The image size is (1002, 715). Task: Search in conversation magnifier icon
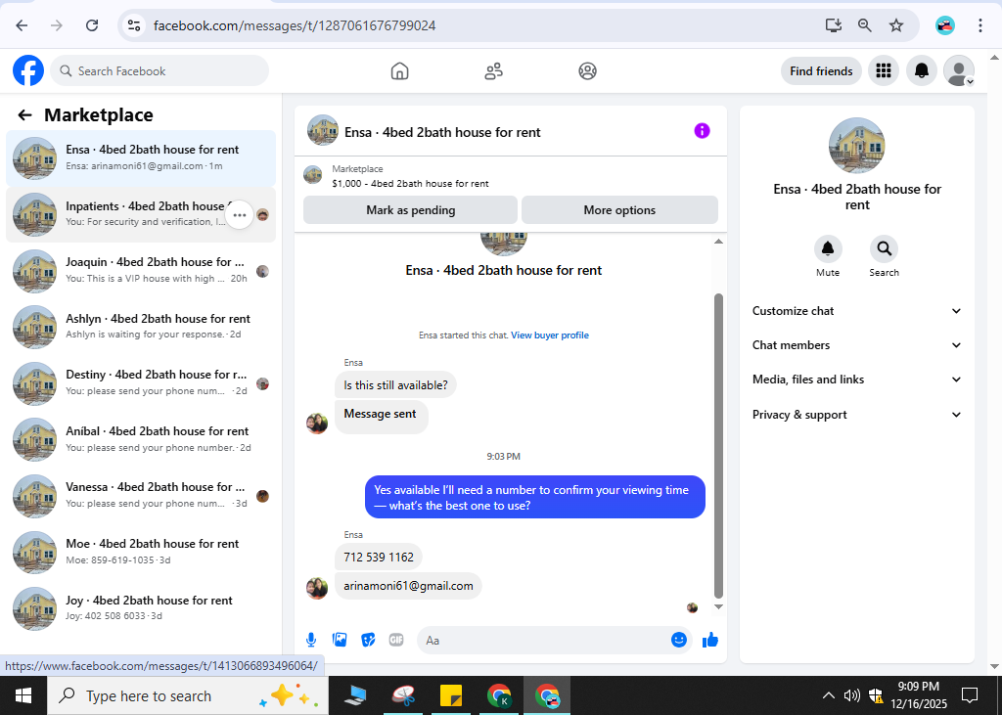point(884,248)
